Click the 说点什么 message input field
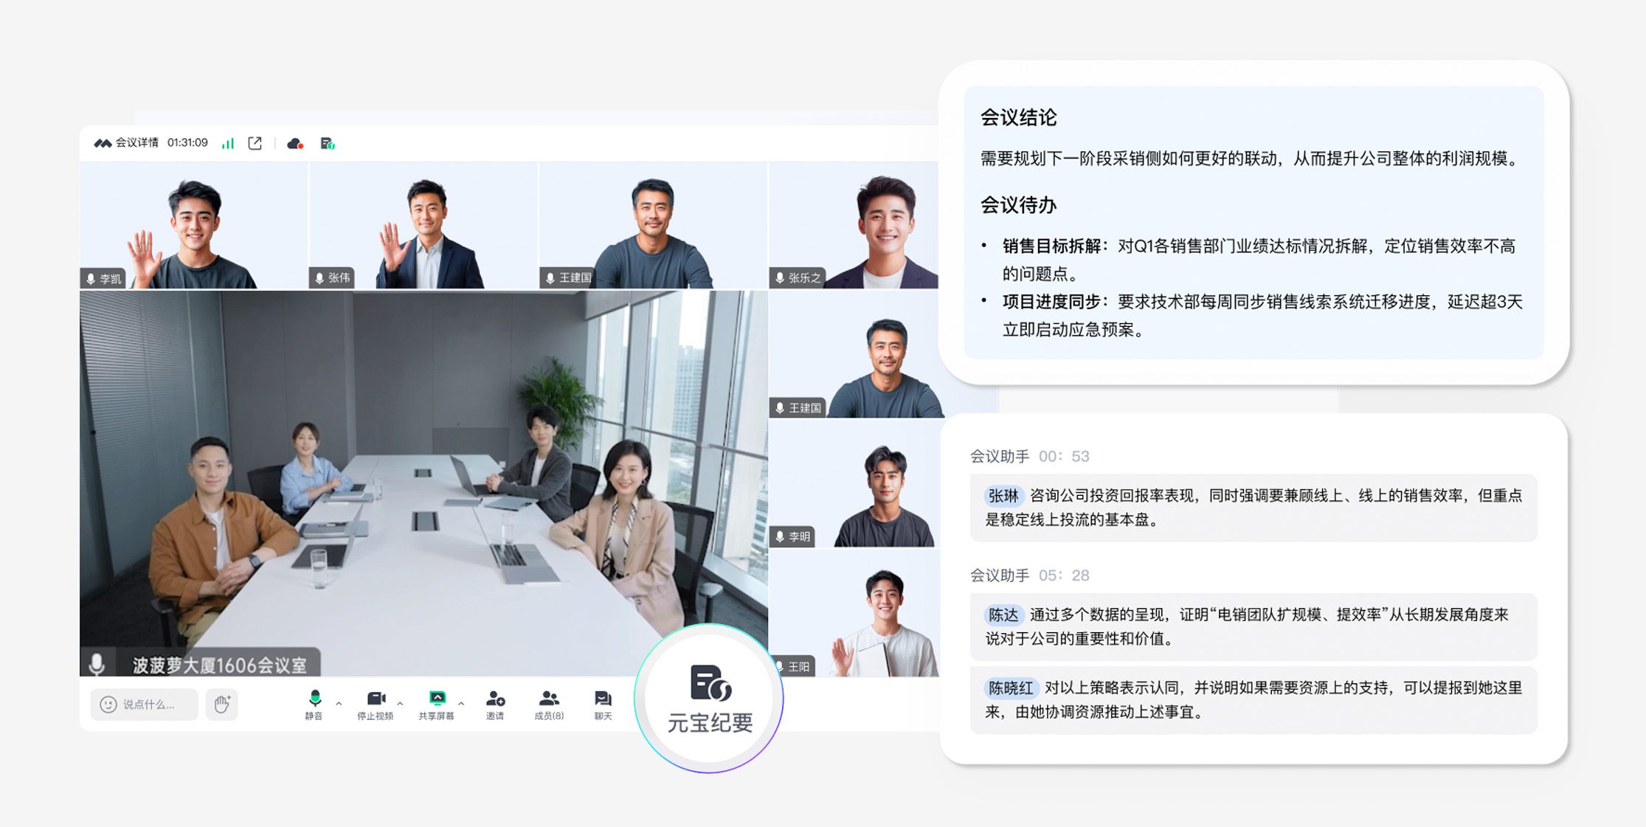The height and width of the screenshot is (827, 1646). point(145,704)
